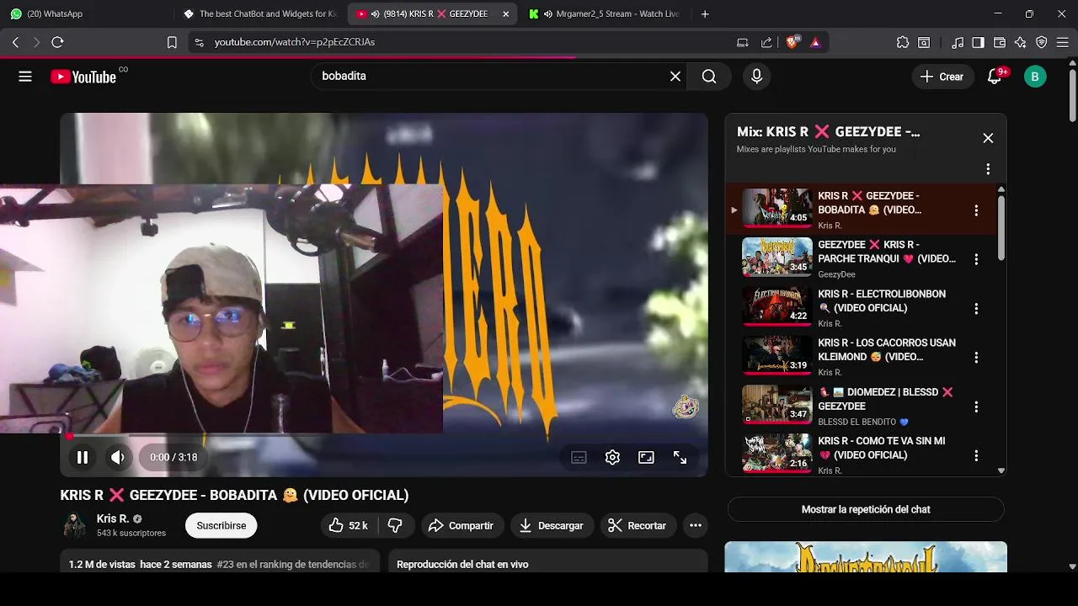Open player settings gear
This screenshot has height=606, width=1078.
pyautogui.click(x=612, y=457)
